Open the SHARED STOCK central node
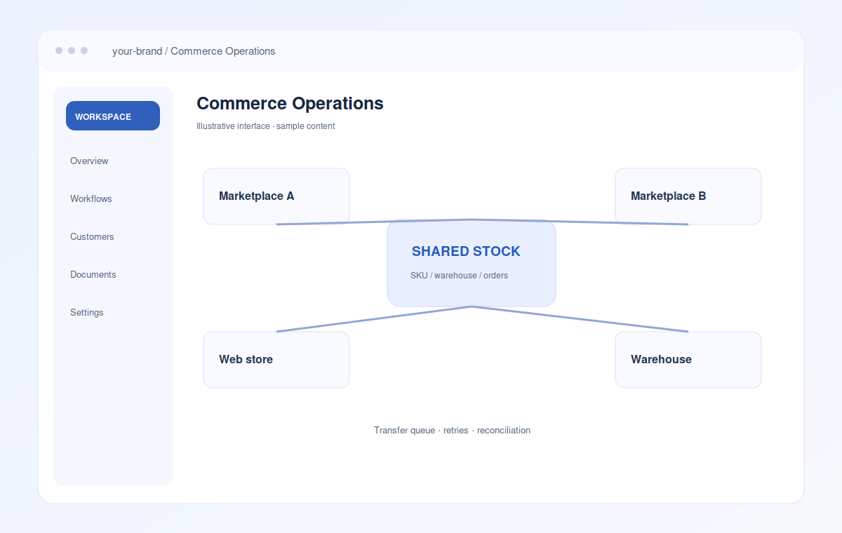The image size is (842, 533). tap(472, 263)
